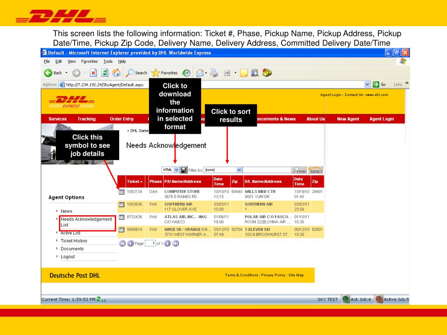Click the Agent Login top link
Screen dimensions: 447x335
pos(331,95)
